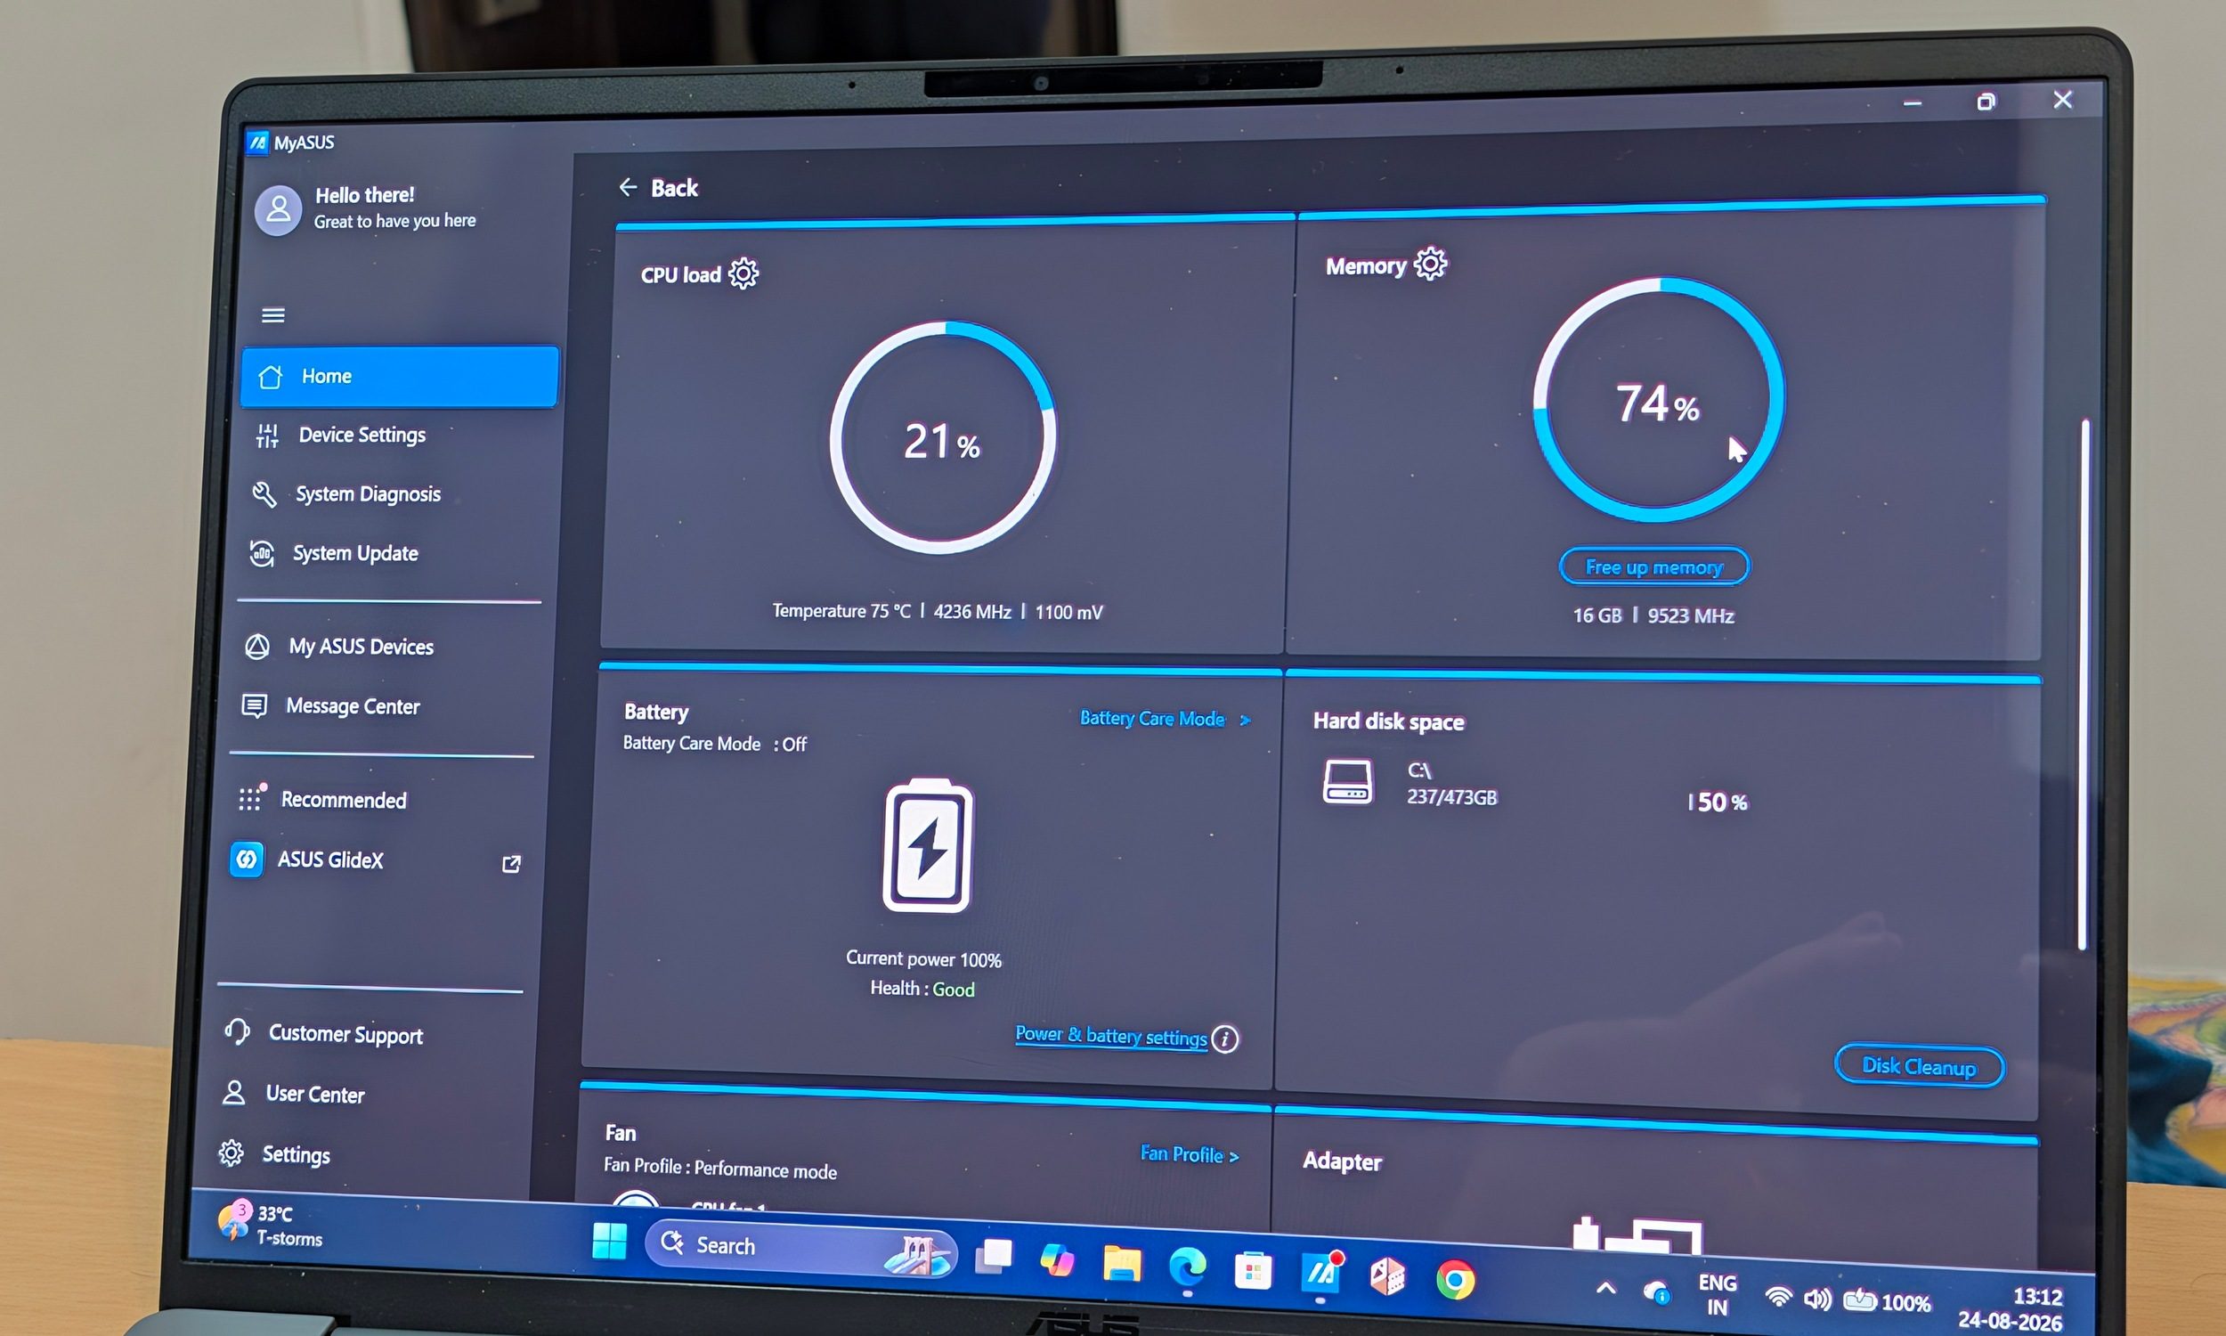Open Task View on the taskbar
Viewport: 2226px width, 1336px height.
[x=994, y=1256]
